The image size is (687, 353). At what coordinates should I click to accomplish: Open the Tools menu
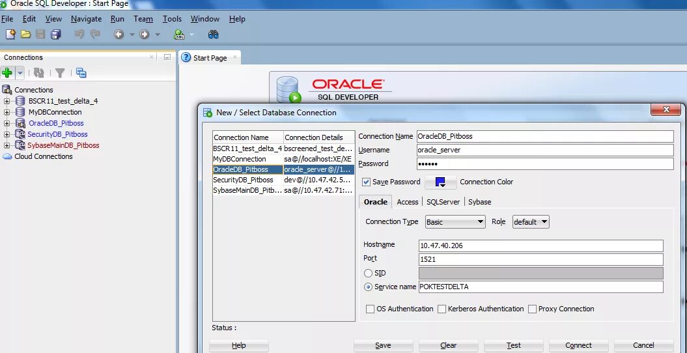pos(172,19)
